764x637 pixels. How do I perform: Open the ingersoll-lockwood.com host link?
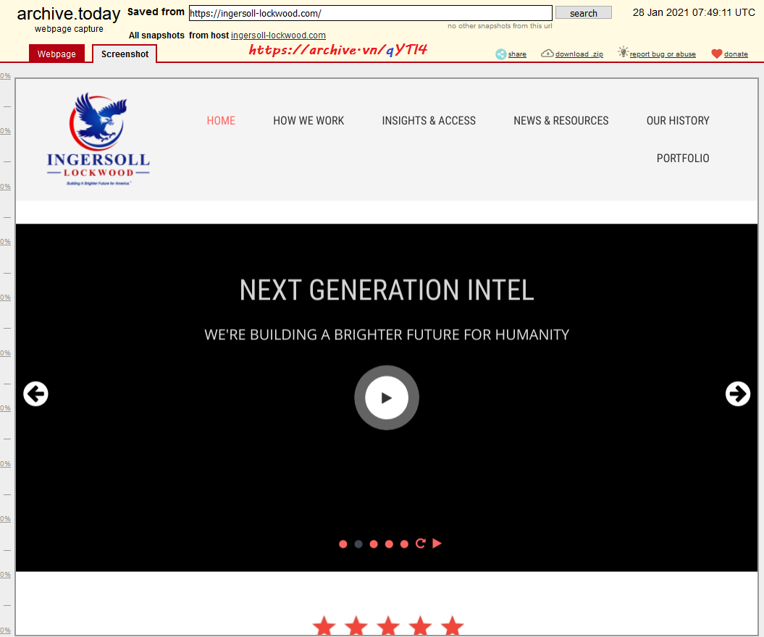tap(278, 35)
